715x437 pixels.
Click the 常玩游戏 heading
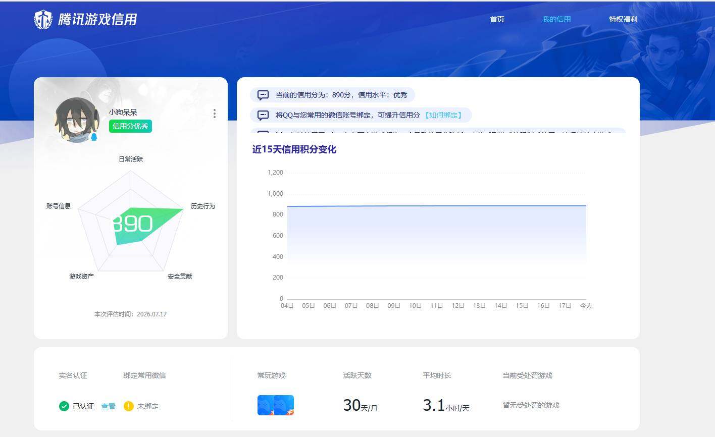tap(272, 375)
